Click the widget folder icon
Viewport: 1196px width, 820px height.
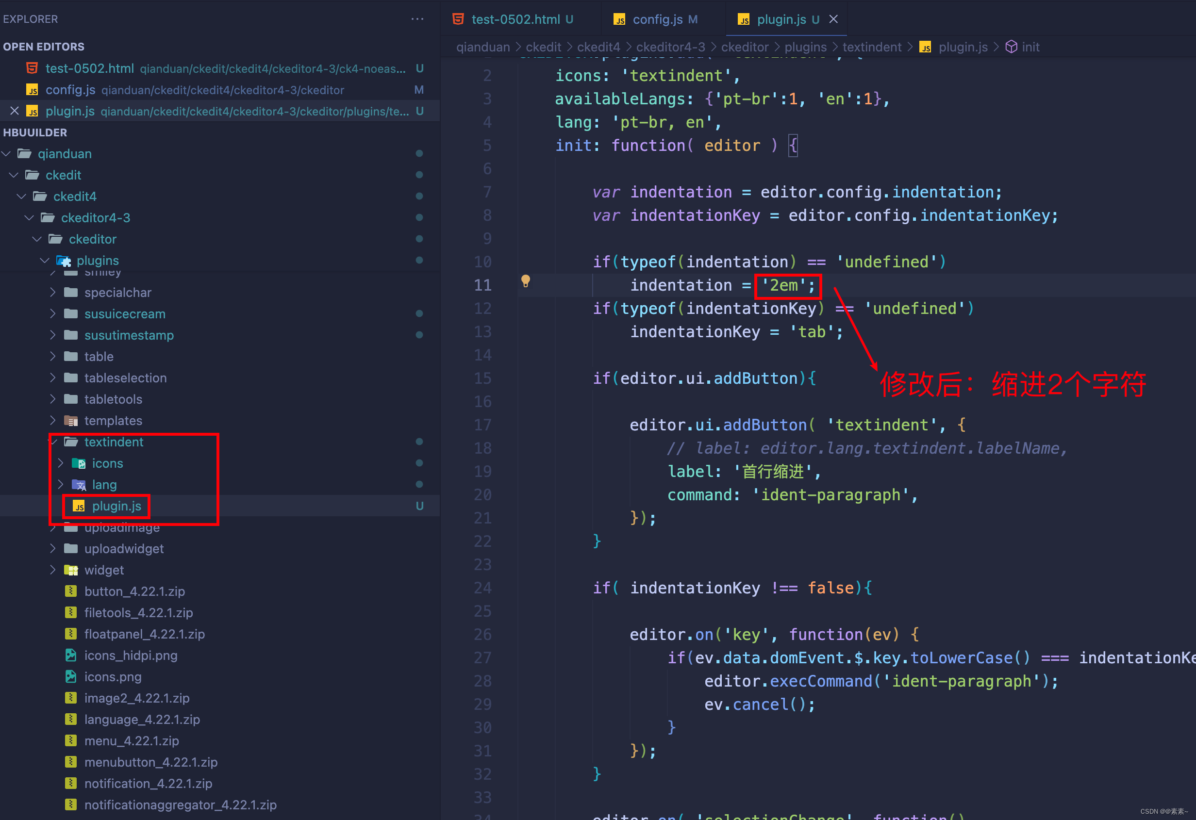(70, 570)
